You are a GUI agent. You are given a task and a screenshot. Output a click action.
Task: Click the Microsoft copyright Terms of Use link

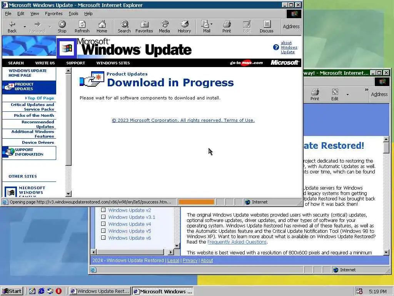coord(183,120)
